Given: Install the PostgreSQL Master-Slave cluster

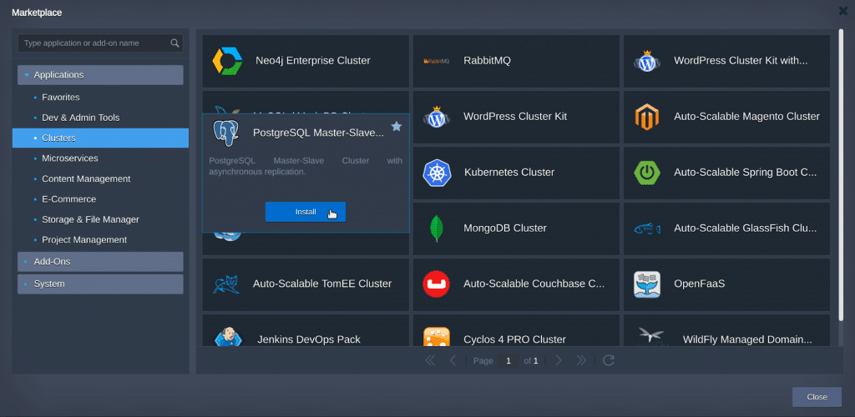Looking at the screenshot, I should [306, 212].
